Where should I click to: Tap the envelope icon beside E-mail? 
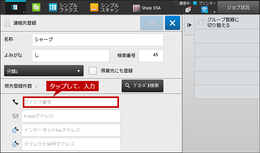(x=15, y=116)
